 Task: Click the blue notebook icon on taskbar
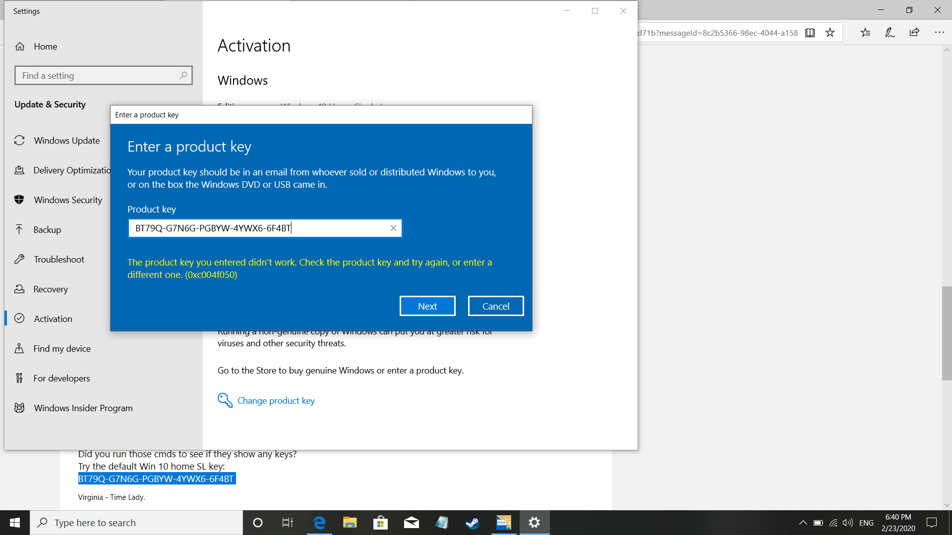tap(442, 523)
